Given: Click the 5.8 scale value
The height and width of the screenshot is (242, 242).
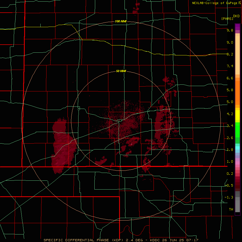Looking at the screenshot, I should 230,90.
